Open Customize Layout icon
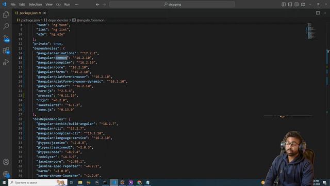The height and width of the screenshot is (186, 330). point(303,4)
